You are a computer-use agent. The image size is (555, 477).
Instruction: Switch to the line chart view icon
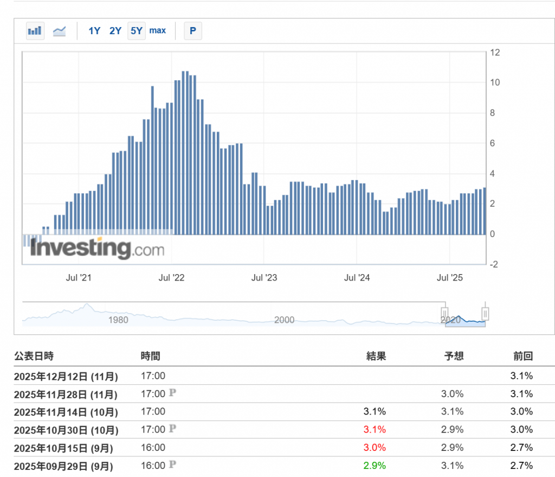click(59, 31)
